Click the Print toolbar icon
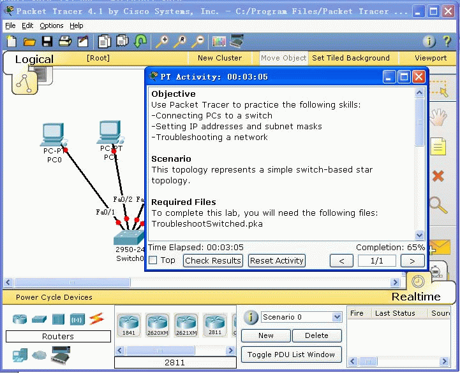Viewport: 460px width, 373px height. (65, 42)
